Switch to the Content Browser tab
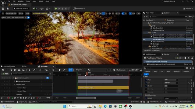 coord(8,66)
